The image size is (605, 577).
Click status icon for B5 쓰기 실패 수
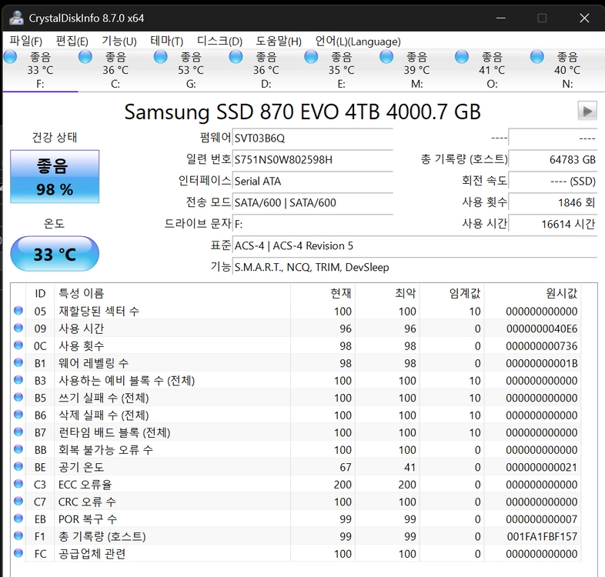(18, 397)
